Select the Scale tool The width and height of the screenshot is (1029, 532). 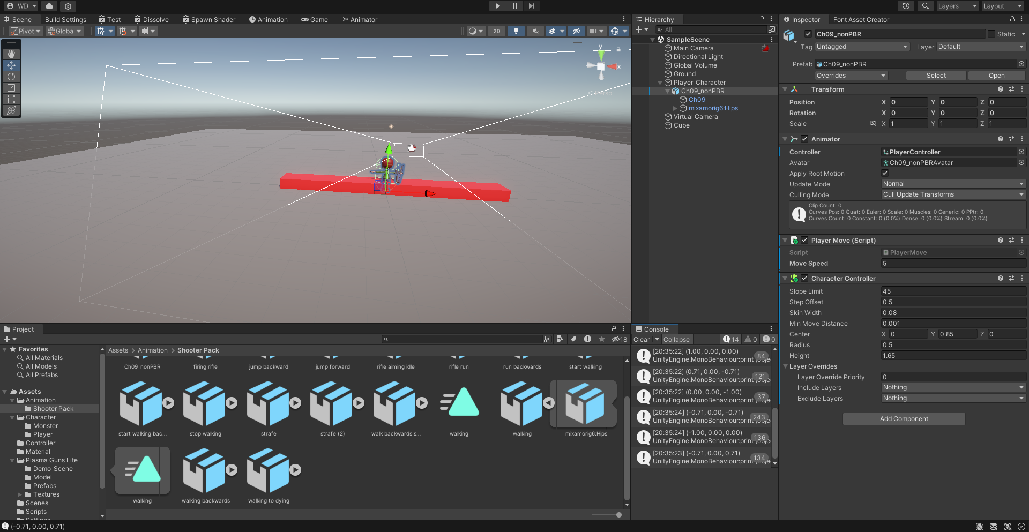tap(11, 88)
